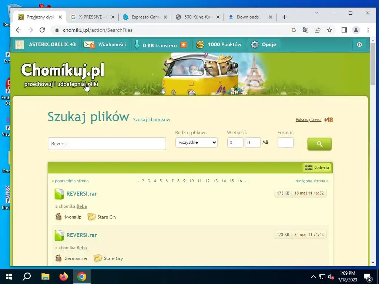
Task: Click the first Wielkość minimum size field
Action: click(235, 142)
